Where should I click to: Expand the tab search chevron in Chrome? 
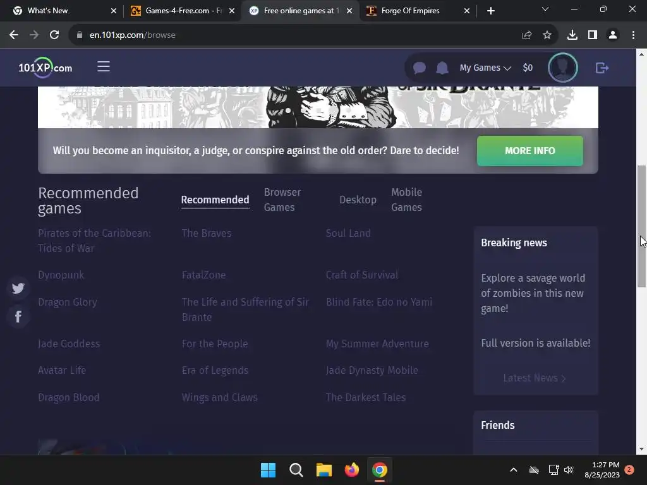point(545,9)
